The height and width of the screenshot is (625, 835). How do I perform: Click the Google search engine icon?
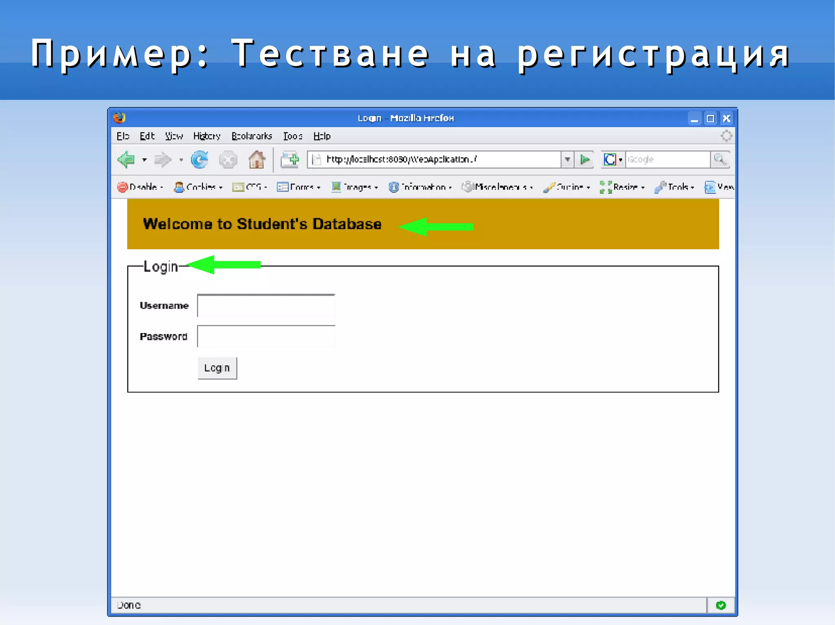[610, 159]
